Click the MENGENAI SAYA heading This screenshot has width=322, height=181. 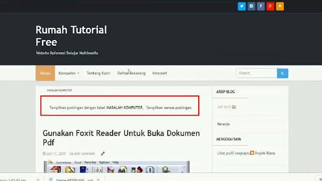(228, 139)
